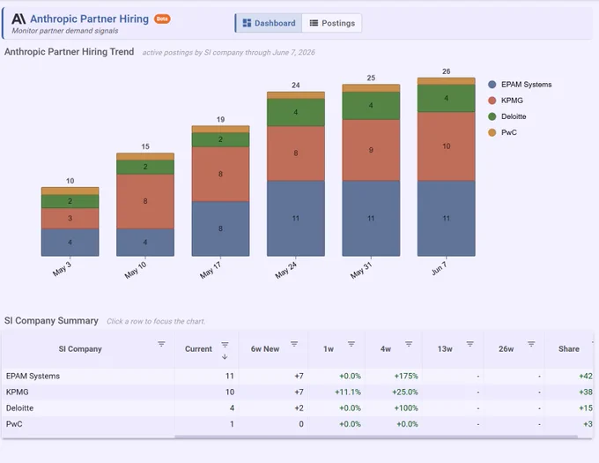Click the May 3 EPAM bar segment 4
The height and width of the screenshot is (463, 599).
tap(70, 243)
